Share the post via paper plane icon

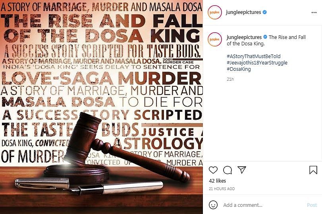pos(242,170)
